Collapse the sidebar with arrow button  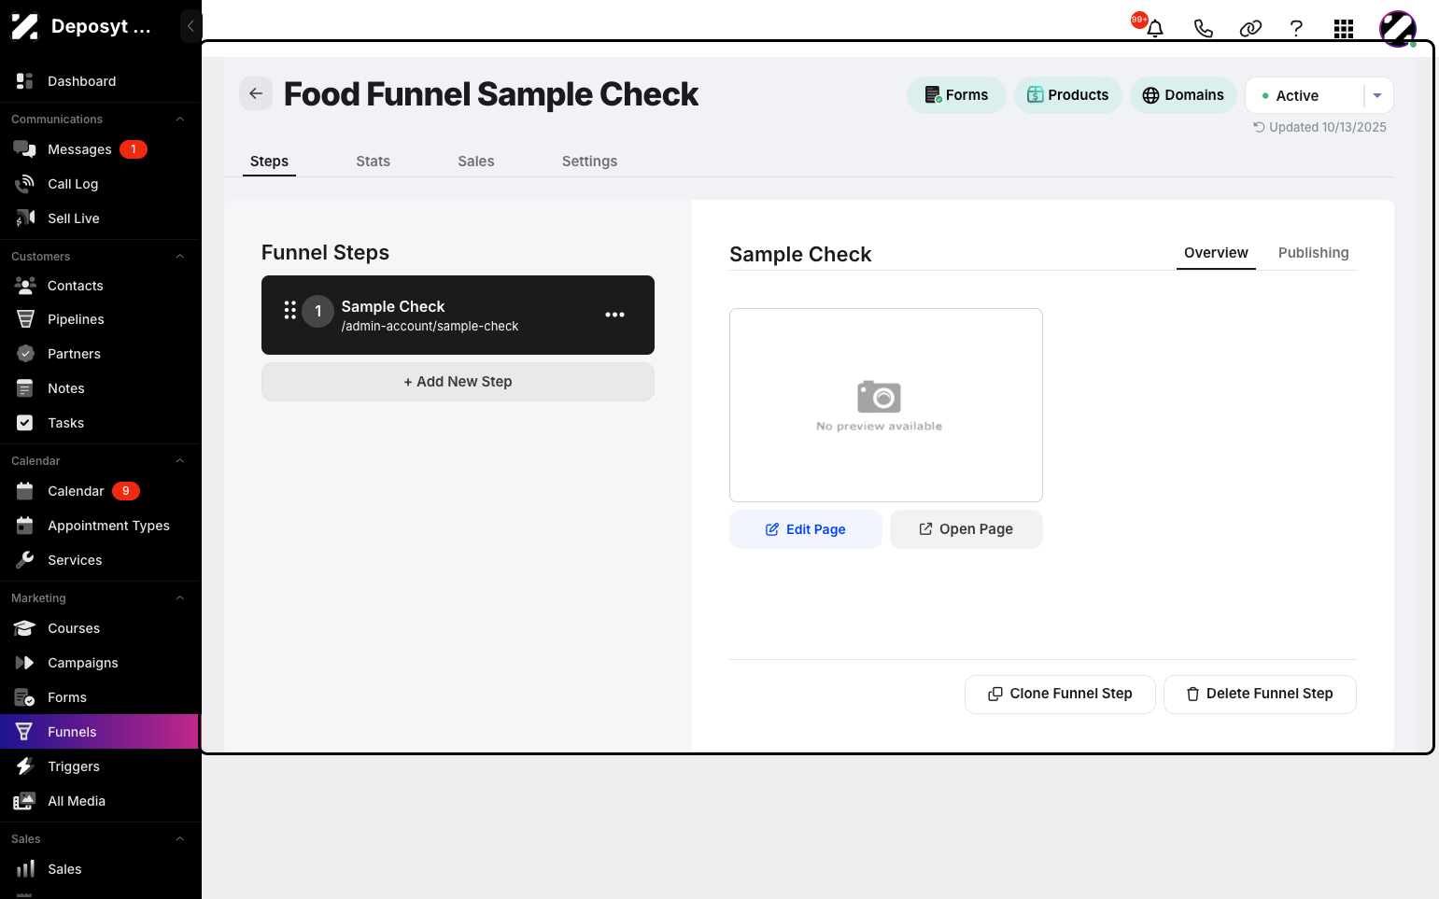coord(190,26)
